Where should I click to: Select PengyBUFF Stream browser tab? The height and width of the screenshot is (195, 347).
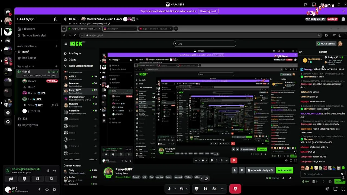84,29
